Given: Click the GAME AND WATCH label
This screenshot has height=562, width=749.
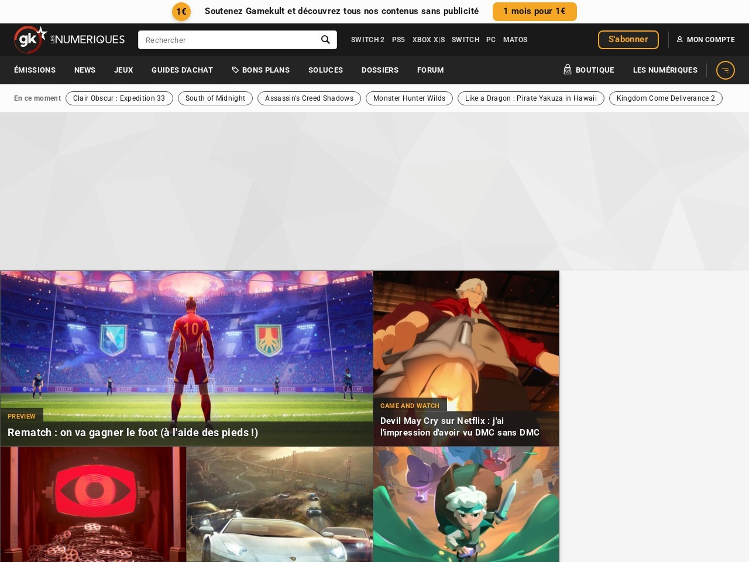Looking at the screenshot, I should 410,406.
